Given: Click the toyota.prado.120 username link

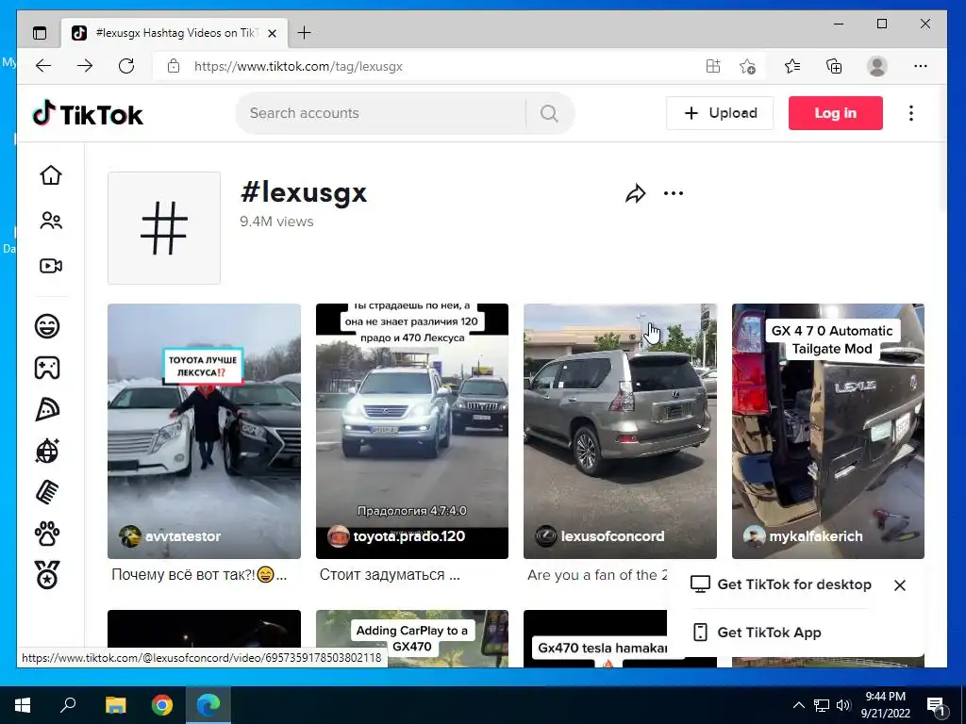Looking at the screenshot, I should click(409, 536).
